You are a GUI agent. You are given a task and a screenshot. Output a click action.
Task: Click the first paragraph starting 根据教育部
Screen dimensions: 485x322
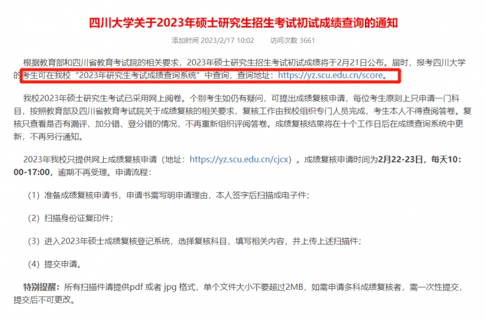click(x=239, y=69)
